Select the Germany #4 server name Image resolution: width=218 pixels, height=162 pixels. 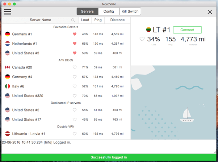pos(22,77)
